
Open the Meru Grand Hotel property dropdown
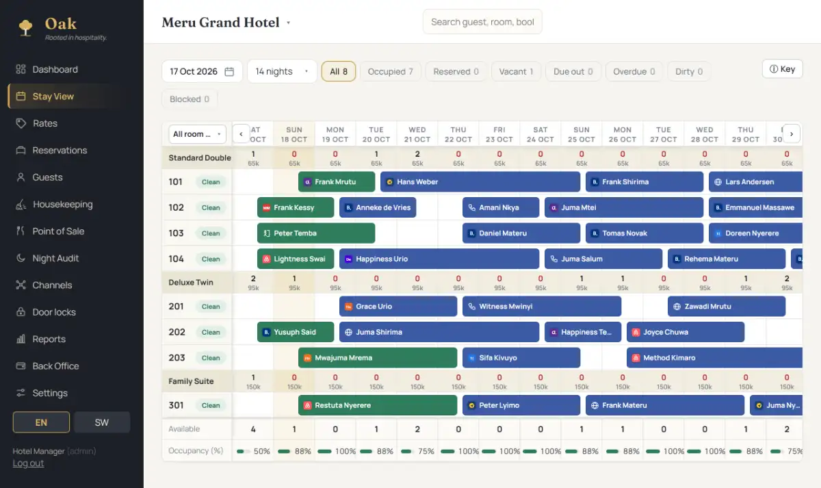(x=226, y=23)
